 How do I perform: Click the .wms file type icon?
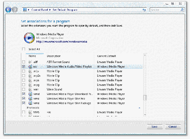point(30,98)
